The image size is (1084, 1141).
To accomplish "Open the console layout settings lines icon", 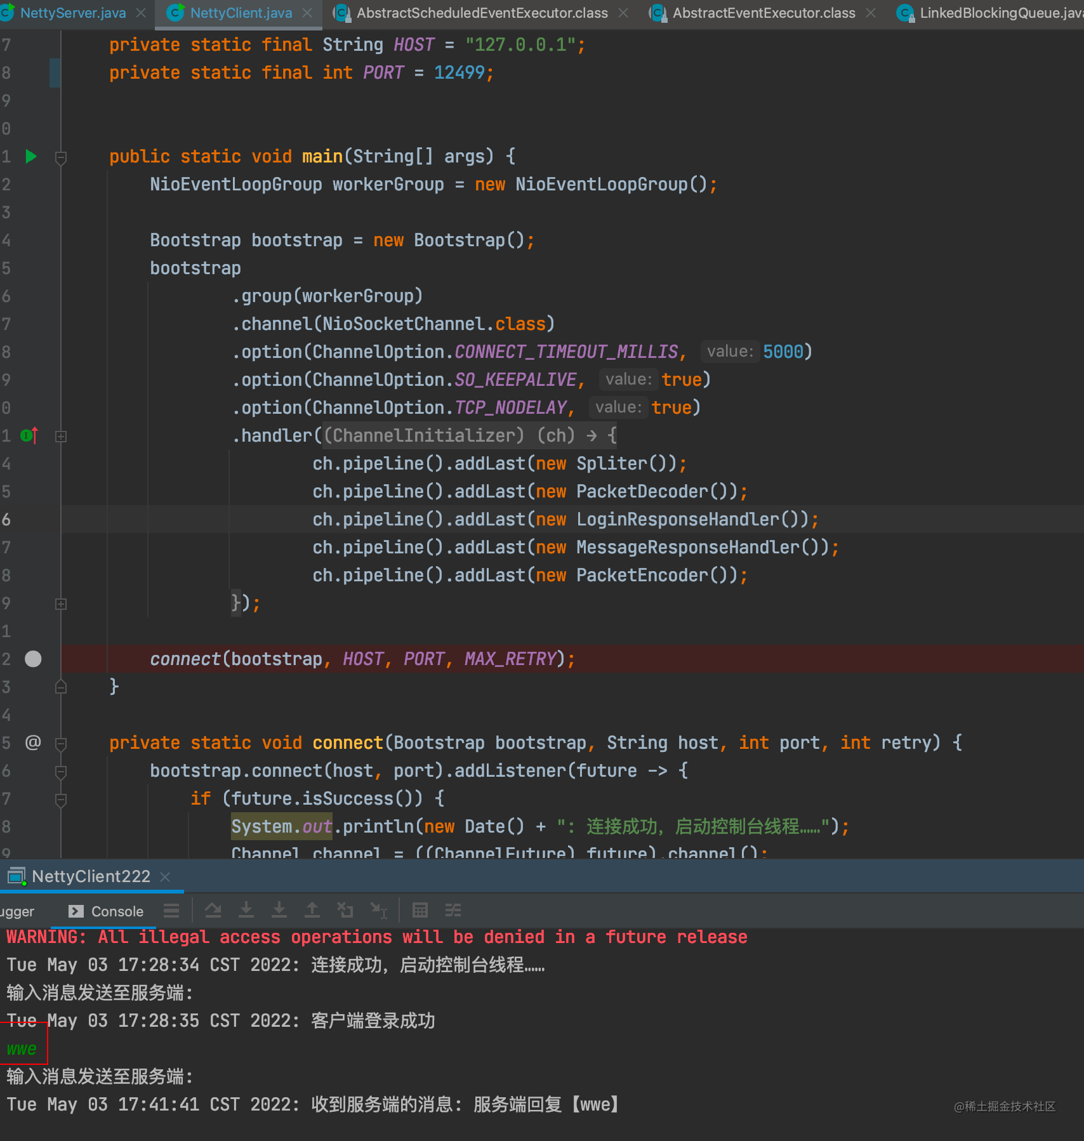I will pos(171,911).
